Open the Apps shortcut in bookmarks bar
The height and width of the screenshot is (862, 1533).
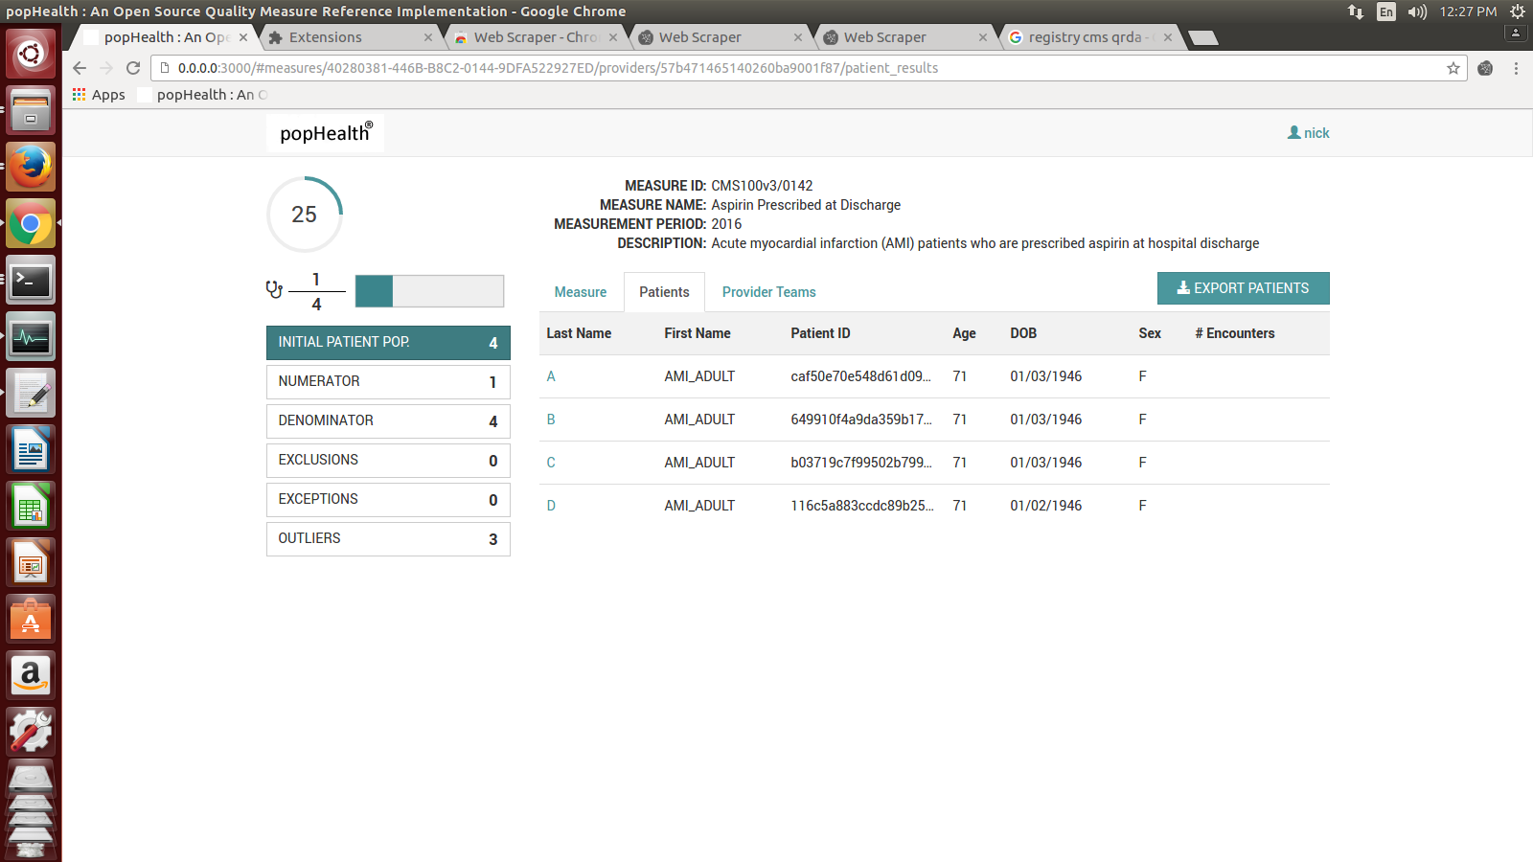[x=99, y=95]
